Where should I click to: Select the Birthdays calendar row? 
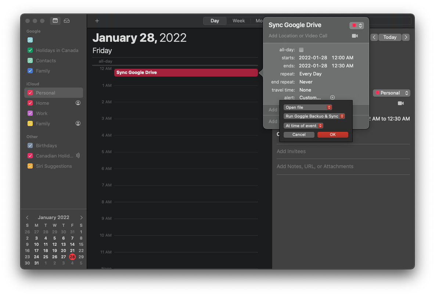pyautogui.click(x=54, y=145)
